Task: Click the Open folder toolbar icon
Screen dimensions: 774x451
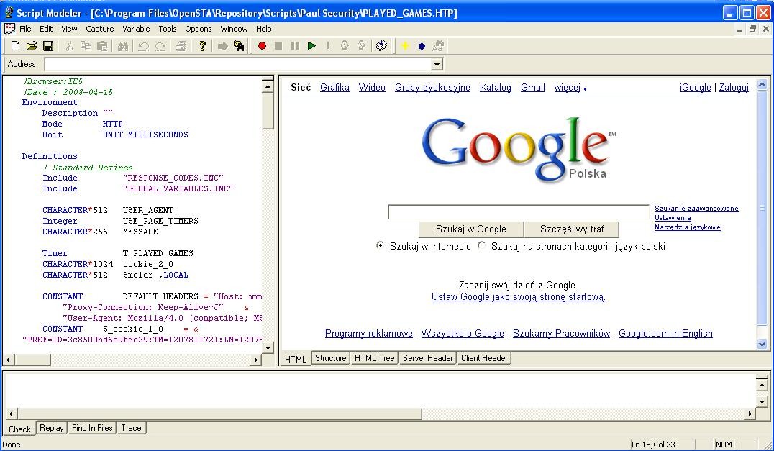Action: (32, 46)
